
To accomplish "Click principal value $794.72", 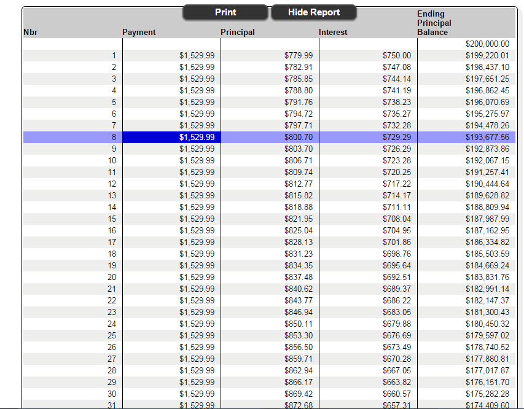I will click(x=299, y=114).
